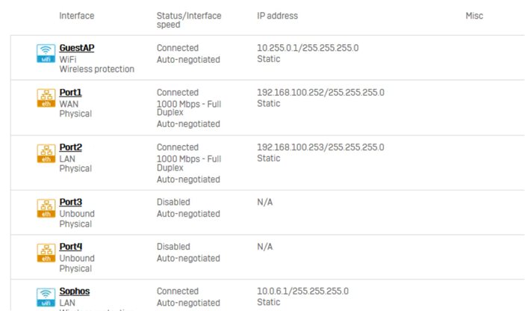Open the Port3 interface link
The height and width of the screenshot is (311, 525).
71,202
